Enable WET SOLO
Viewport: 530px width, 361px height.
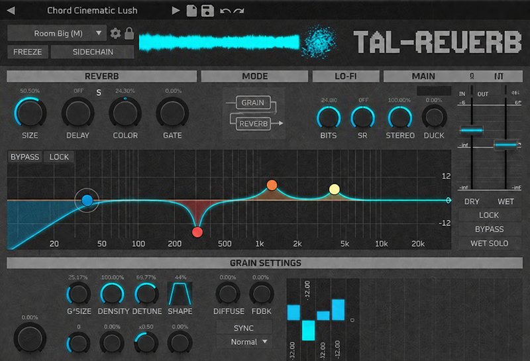[489, 243]
